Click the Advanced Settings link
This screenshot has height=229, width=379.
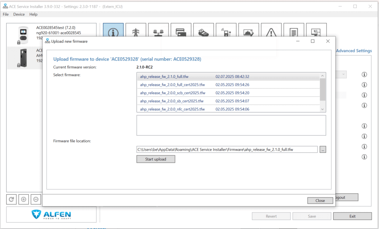tap(354, 51)
